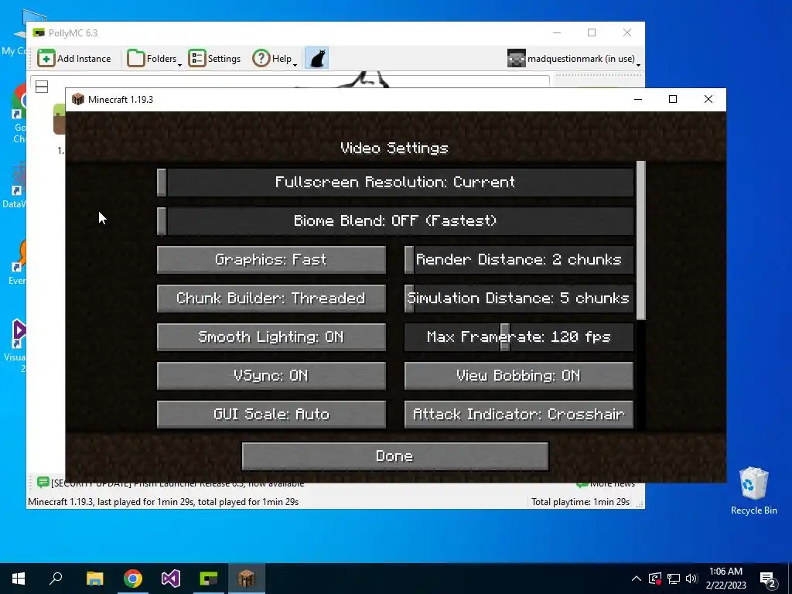
Task: Open the Windows Start menu
Action: (19, 579)
